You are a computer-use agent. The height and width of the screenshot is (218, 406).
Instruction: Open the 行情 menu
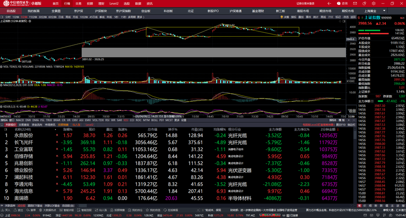67,3
